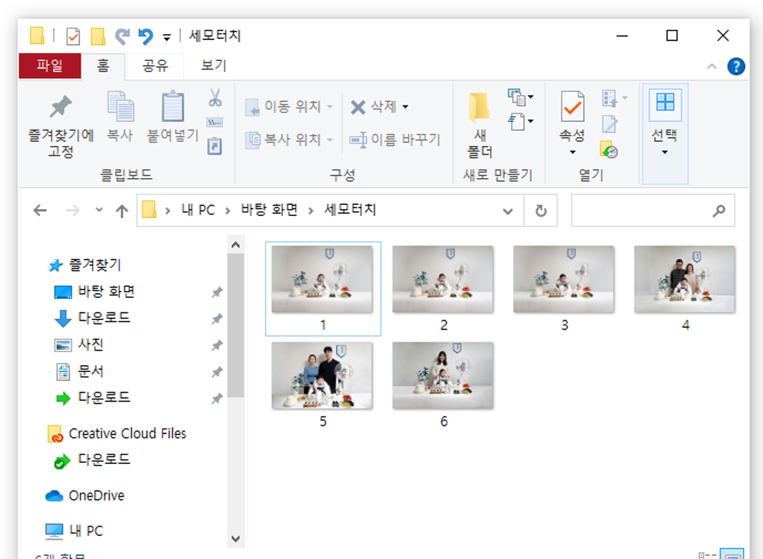Click the Rename (이름 바꾸기) button

point(395,140)
